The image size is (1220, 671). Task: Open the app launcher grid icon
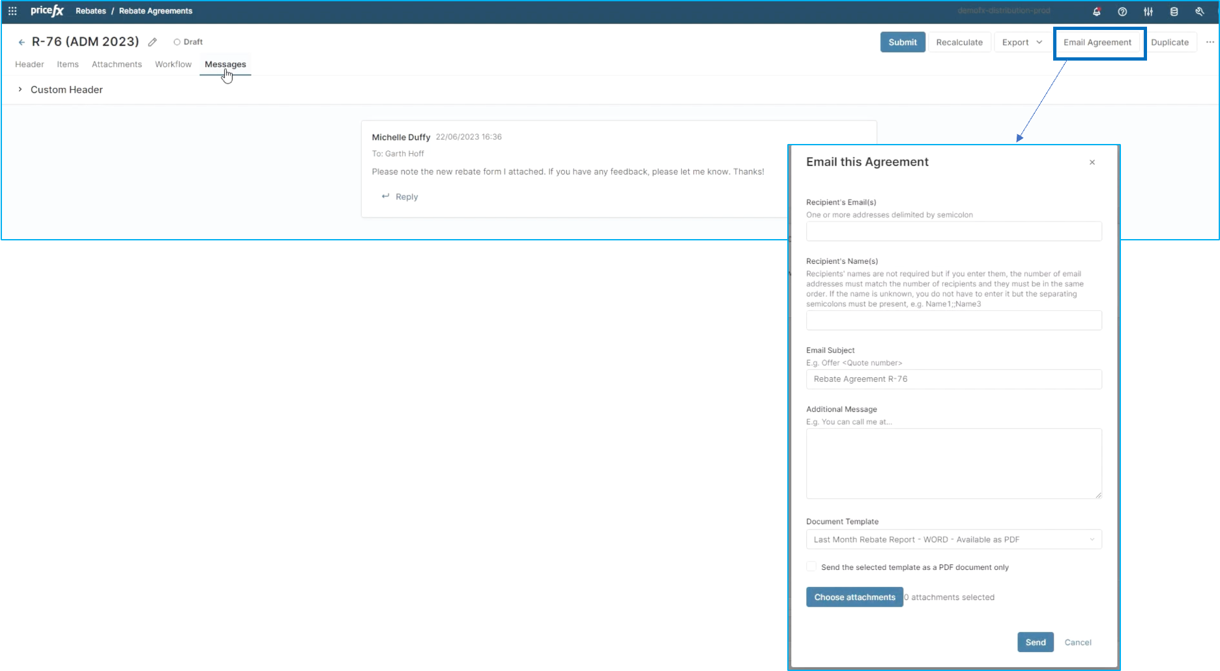pos(12,11)
